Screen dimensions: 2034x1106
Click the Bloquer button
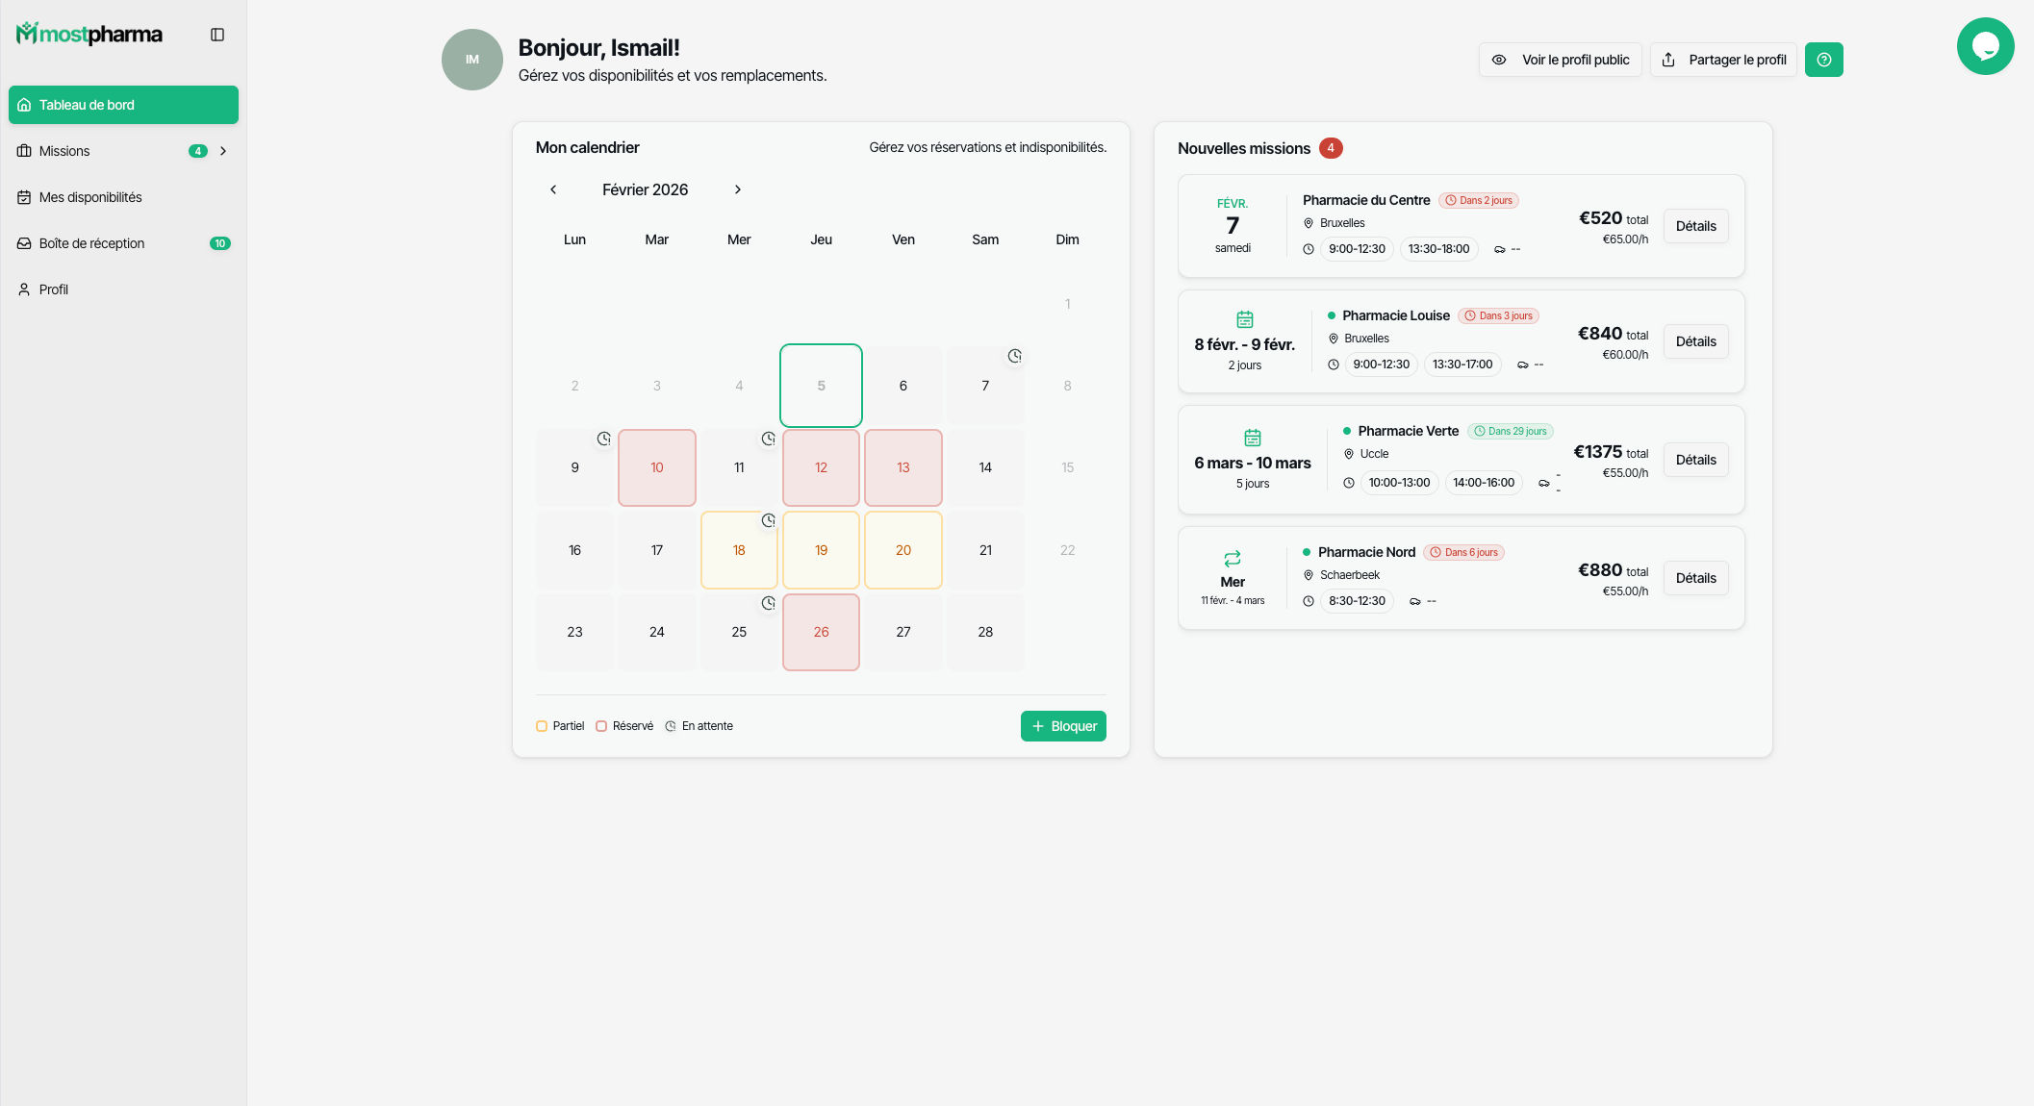(1063, 726)
